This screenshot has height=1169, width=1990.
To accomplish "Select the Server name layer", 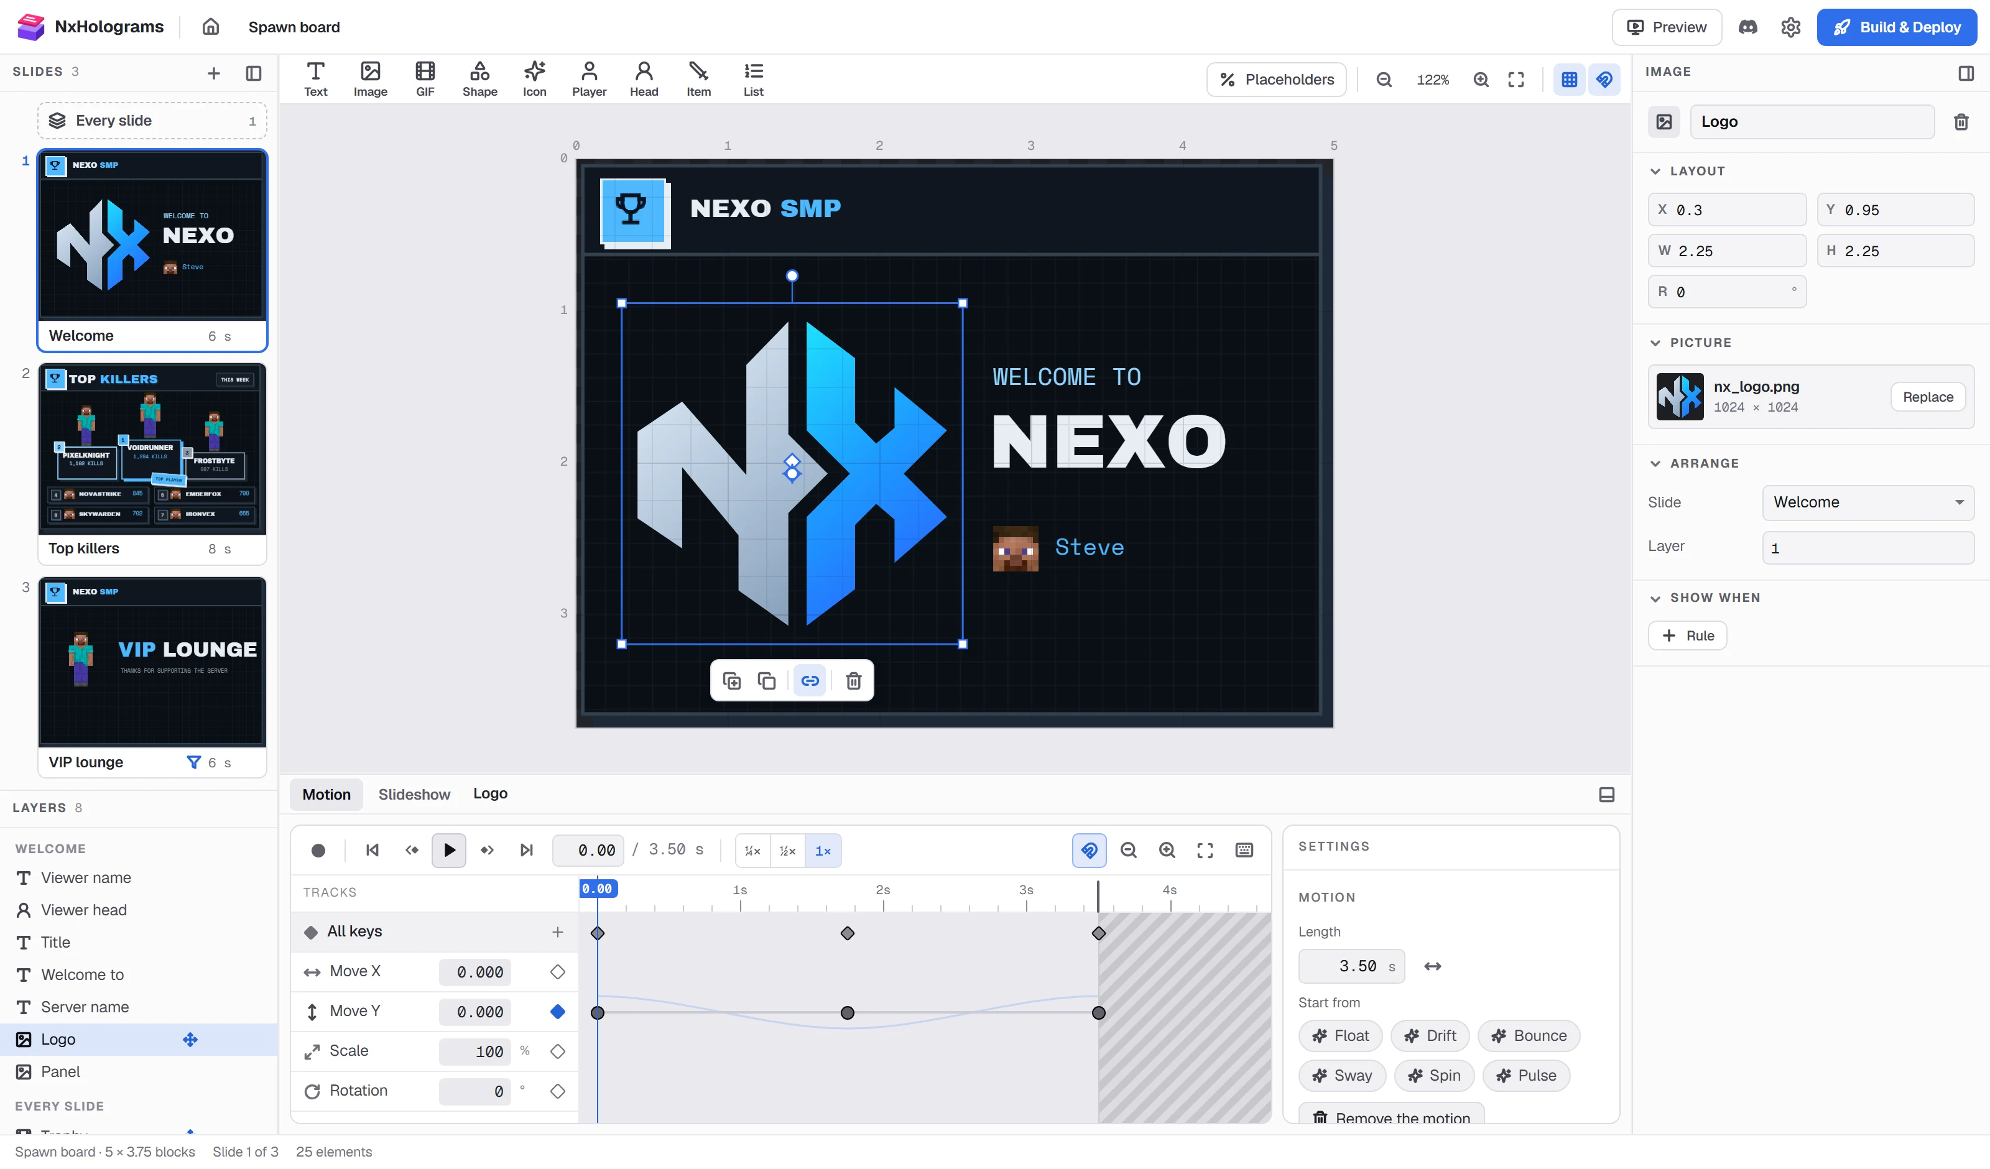I will click(x=138, y=1007).
